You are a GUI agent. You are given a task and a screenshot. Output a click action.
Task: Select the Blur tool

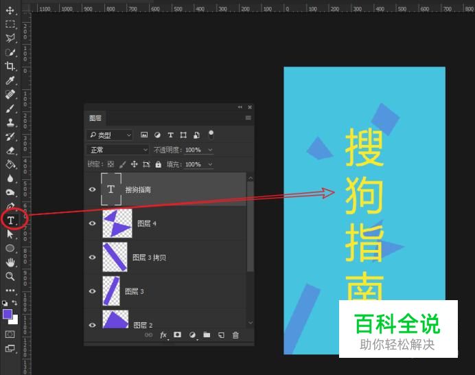pyautogui.click(x=10, y=179)
